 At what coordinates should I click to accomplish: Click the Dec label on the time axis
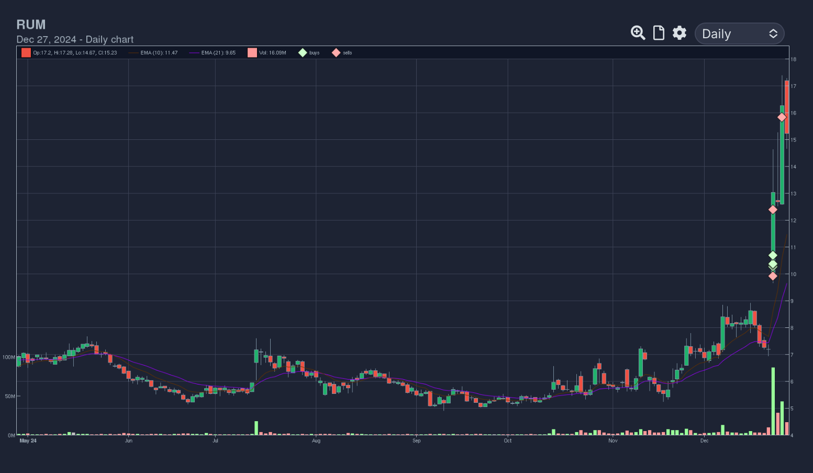(x=704, y=441)
